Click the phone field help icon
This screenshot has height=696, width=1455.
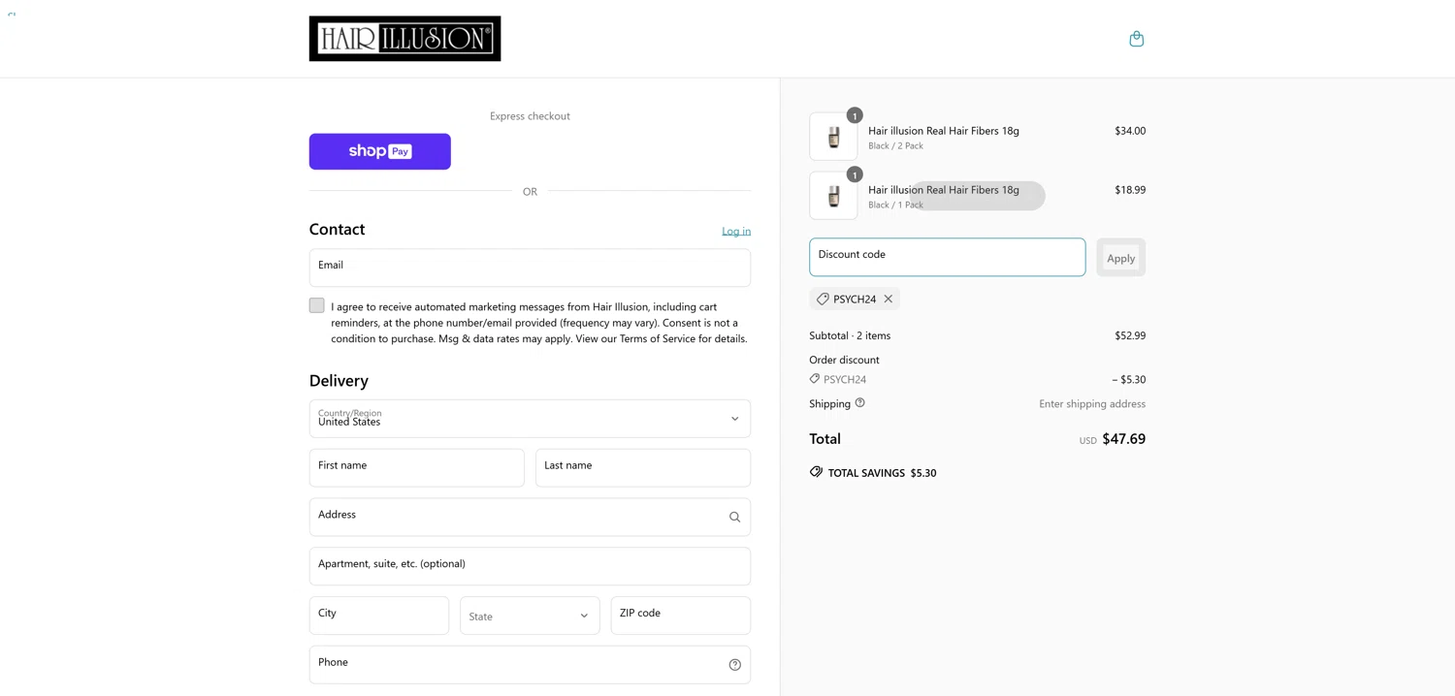(734, 665)
